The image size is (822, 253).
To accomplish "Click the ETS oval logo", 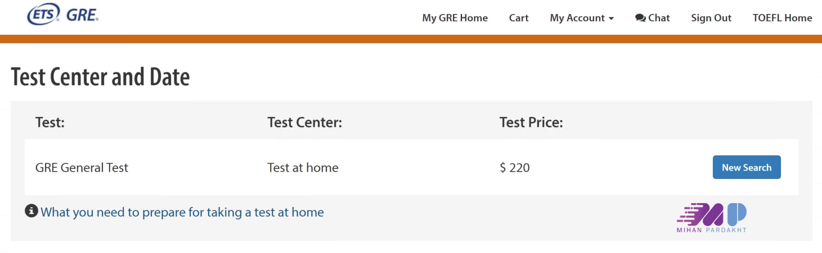I will 43,15.
